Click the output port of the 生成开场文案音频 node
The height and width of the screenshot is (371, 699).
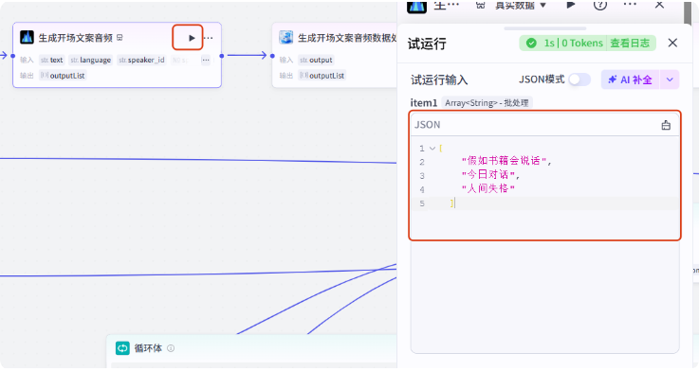point(222,56)
